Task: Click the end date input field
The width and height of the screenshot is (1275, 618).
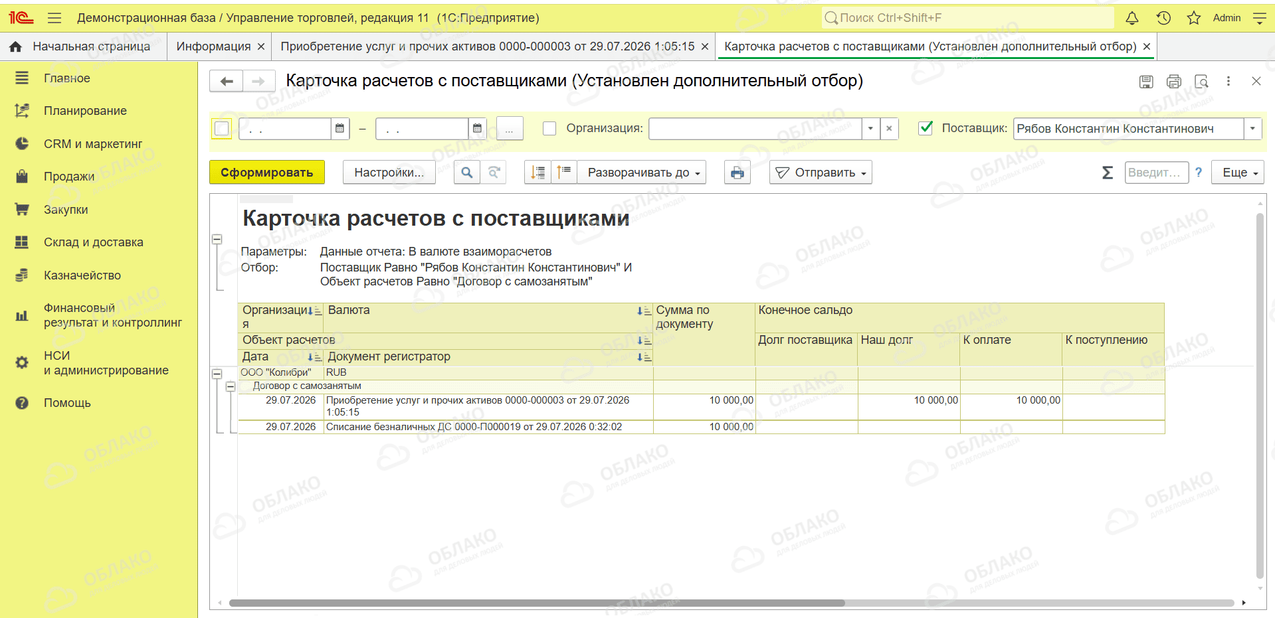Action: click(x=422, y=128)
